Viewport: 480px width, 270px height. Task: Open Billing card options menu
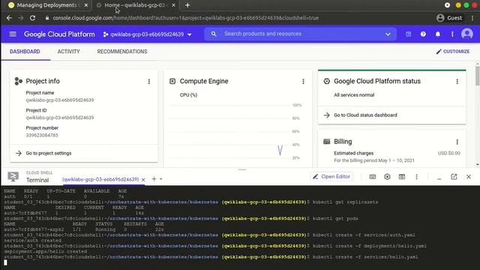(457, 142)
